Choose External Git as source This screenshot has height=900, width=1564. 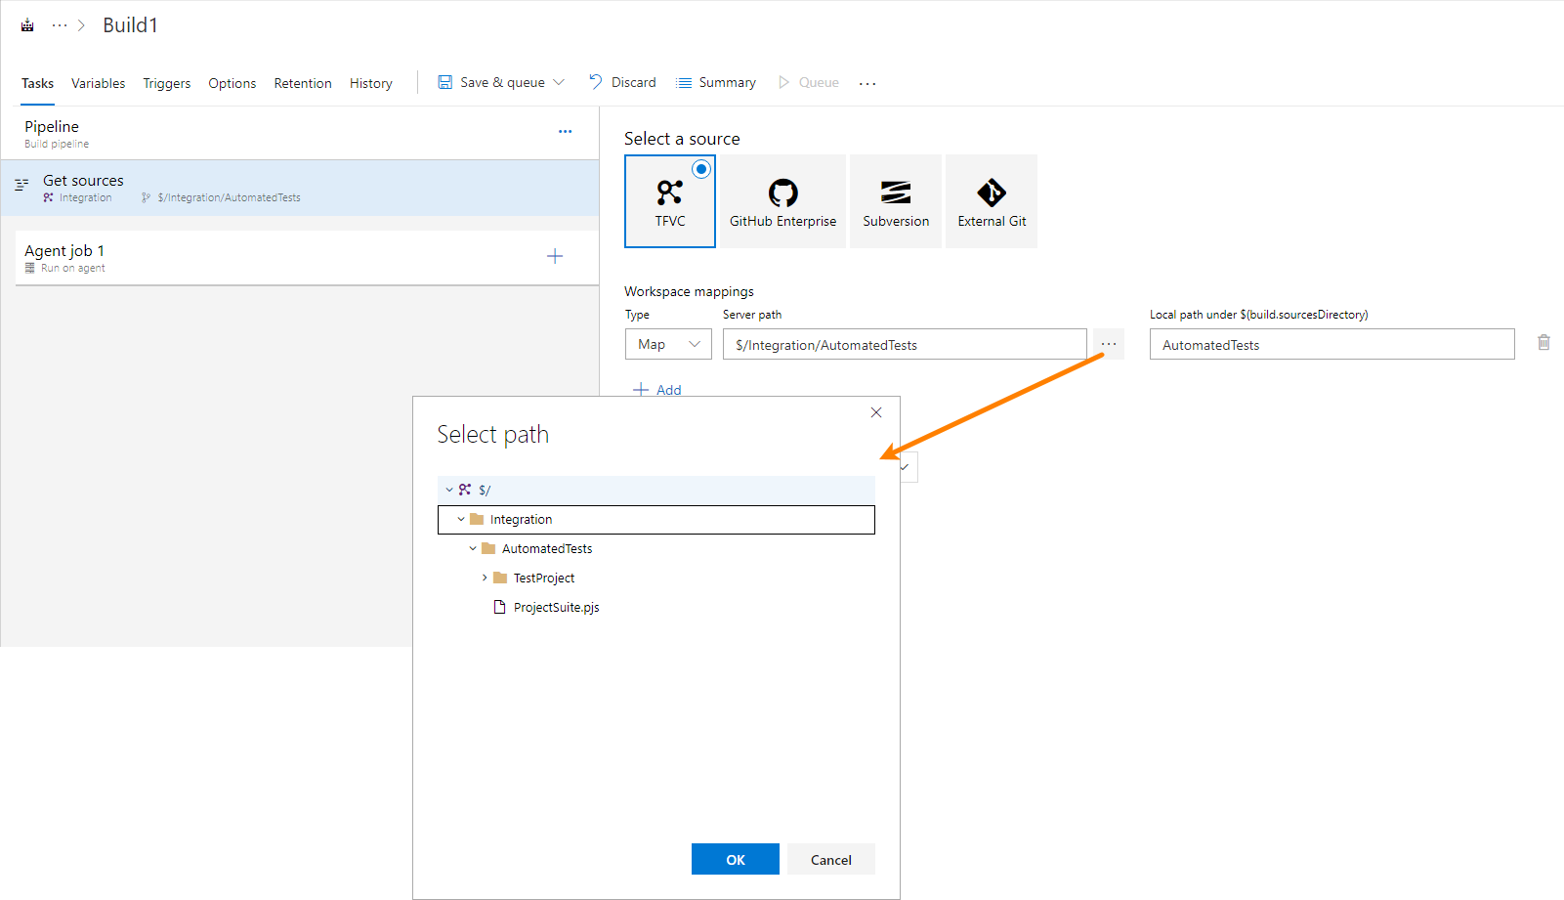991,200
